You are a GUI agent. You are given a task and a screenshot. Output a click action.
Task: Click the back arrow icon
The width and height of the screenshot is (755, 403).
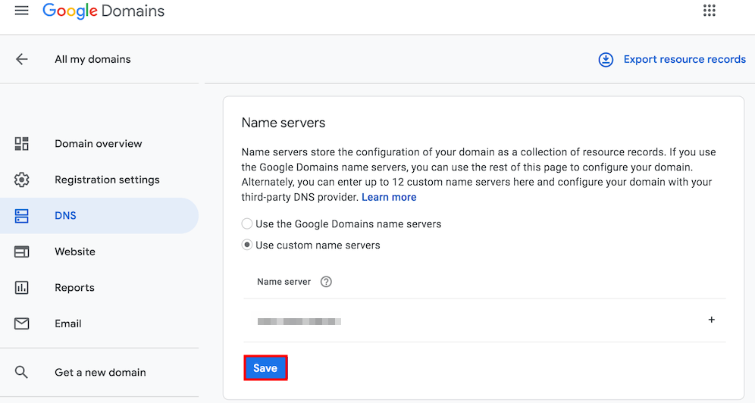click(x=22, y=59)
